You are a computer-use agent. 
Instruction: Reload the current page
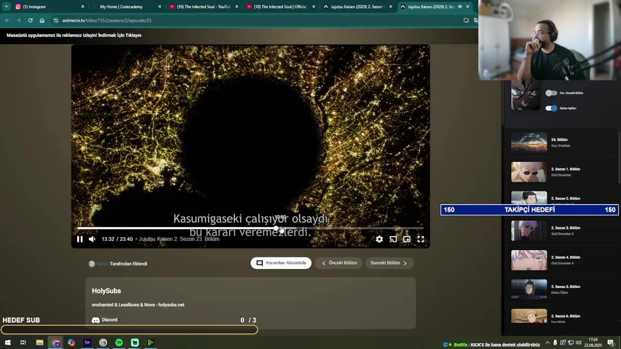point(30,20)
